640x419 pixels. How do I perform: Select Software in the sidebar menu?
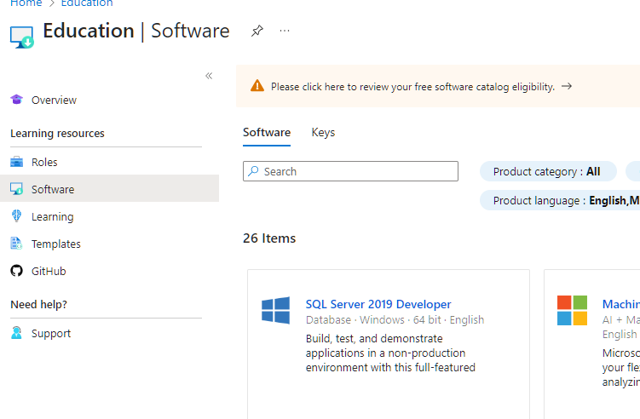point(53,189)
